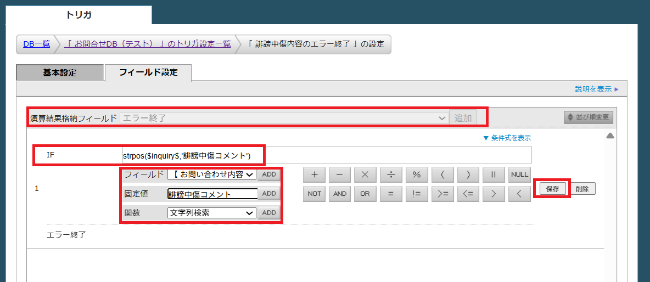650x282 pixels.
Task: Click the greater-than operator button
Action: pyautogui.click(x=494, y=194)
